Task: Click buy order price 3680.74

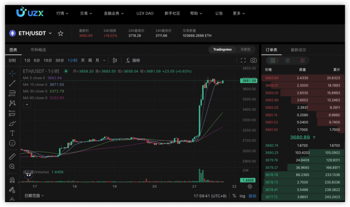Action: pos(272,145)
